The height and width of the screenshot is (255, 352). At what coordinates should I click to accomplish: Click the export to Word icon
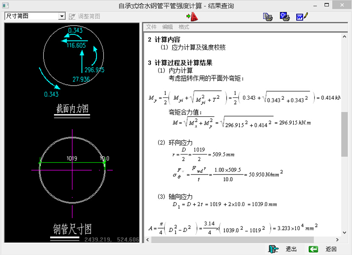pos(302,17)
